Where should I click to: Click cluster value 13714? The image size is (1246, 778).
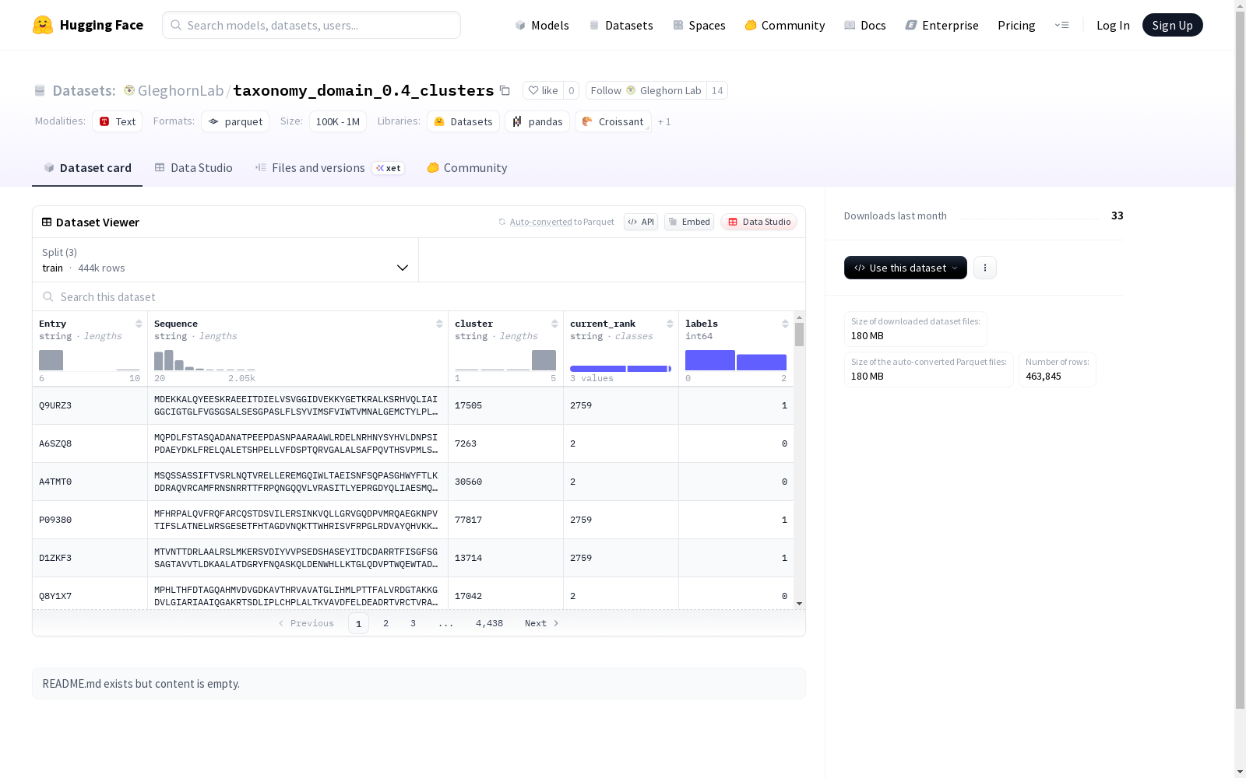468,558
